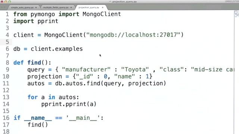
Task: Click the "mongodb://localhost:27017" string
Action: [x=133, y=35]
